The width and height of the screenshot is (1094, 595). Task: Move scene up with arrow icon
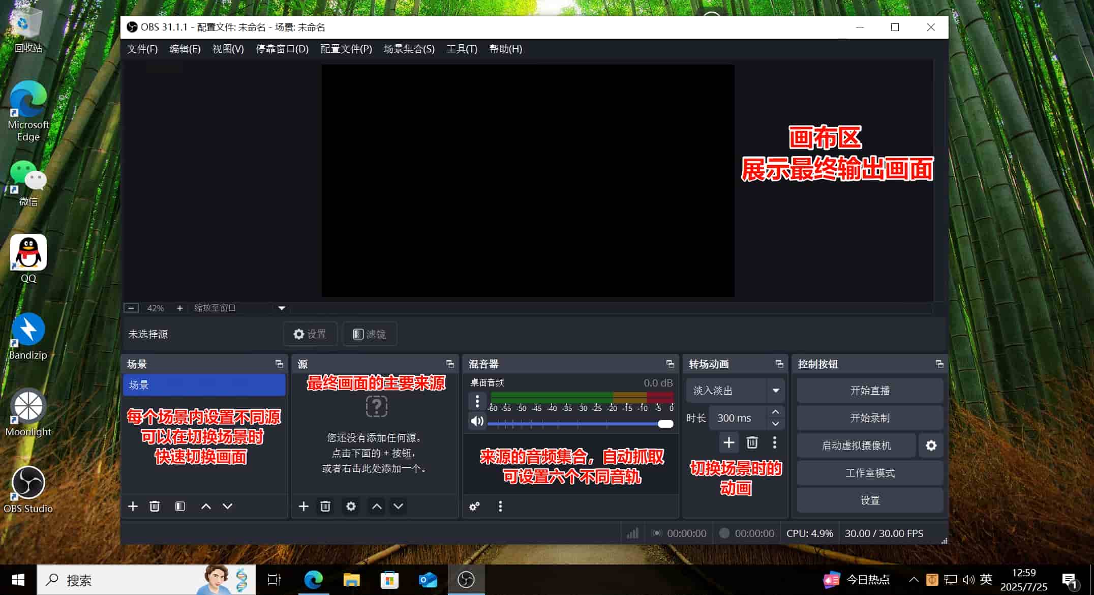[x=206, y=506]
